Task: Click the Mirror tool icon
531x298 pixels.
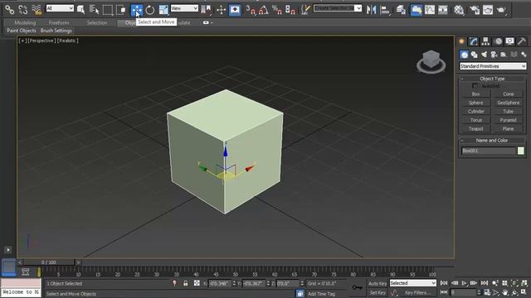Action: coord(371,10)
